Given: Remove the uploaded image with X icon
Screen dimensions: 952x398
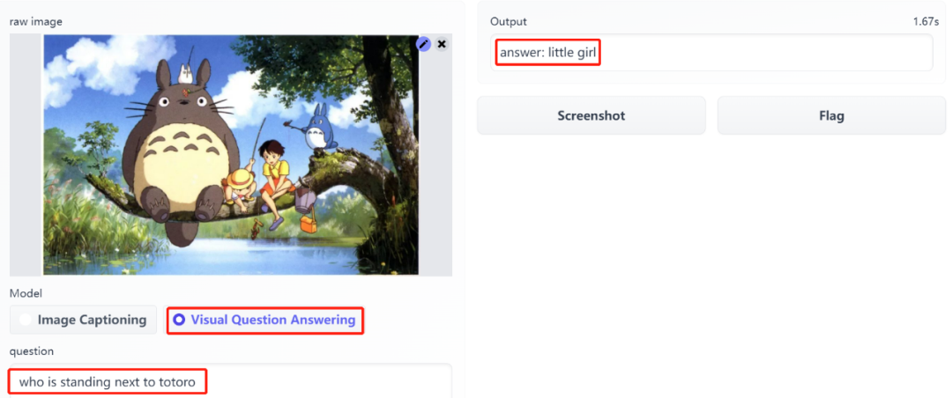Looking at the screenshot, I should [x=442, y=44].
